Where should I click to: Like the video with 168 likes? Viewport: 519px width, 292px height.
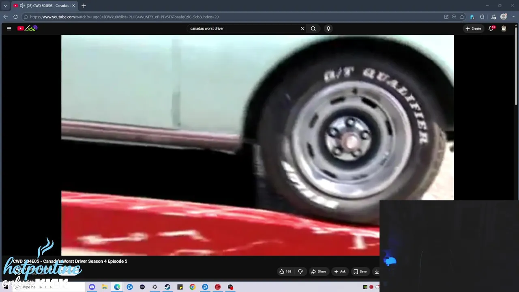pos(285,271)
